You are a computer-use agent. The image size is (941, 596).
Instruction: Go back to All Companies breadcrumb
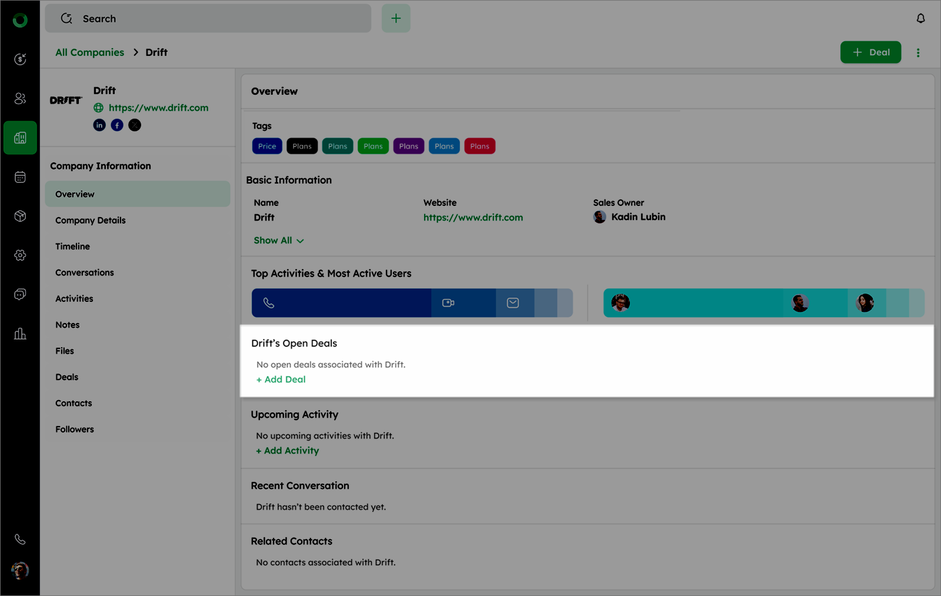89,52
